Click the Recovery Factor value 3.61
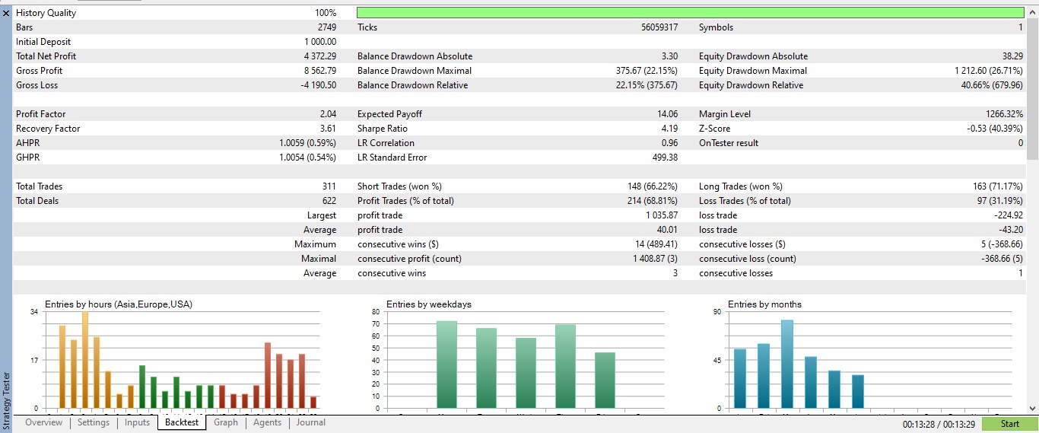Image resolution: width=1039 pixels, height=433 pixels. [x=329, y=129]
